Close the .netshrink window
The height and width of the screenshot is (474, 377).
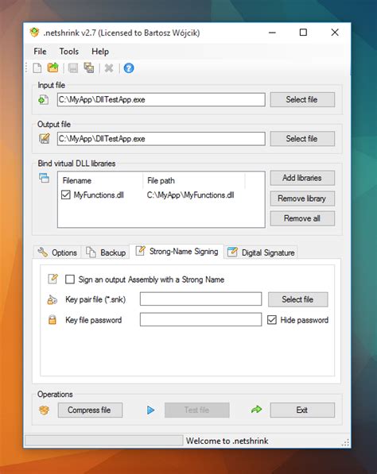tap(335, 33)
